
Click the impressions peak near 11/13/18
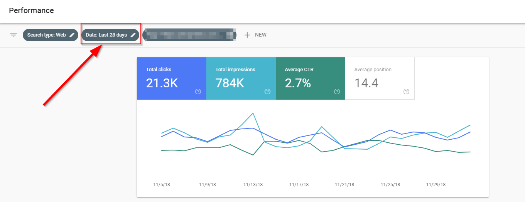[253, 113]
